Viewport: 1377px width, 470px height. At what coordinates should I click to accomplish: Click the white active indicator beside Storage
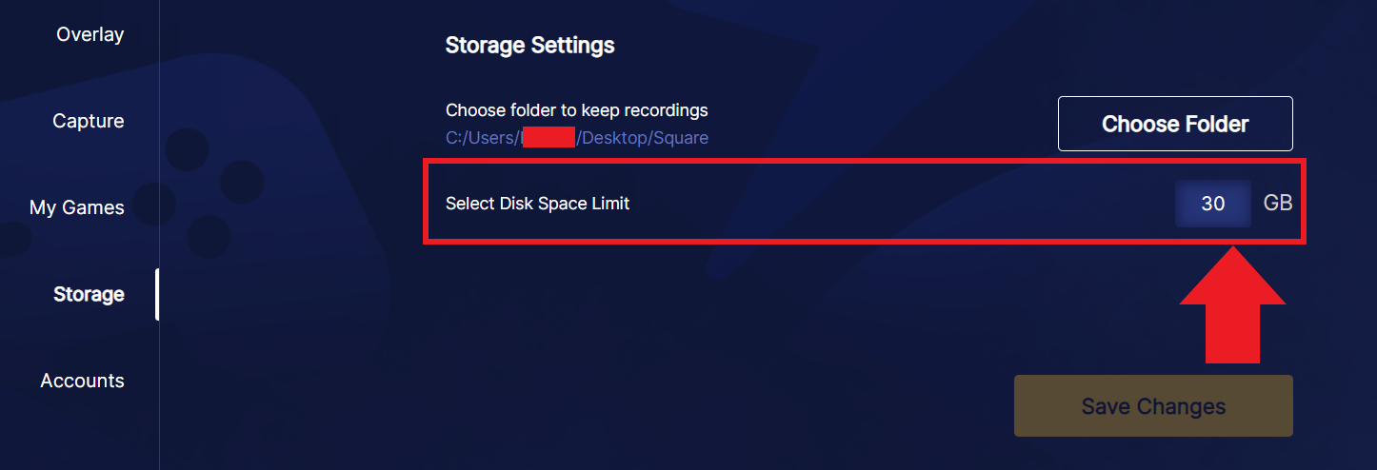pos(157,295)
